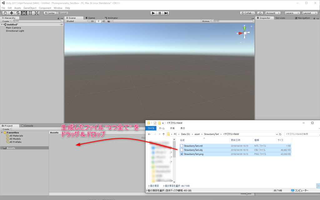320x200 pixels.
Task: Start play mode with the Play button
Action: click(153, 13)
